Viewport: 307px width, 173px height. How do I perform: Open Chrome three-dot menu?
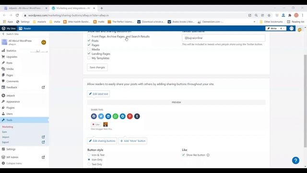coord(303,15)
